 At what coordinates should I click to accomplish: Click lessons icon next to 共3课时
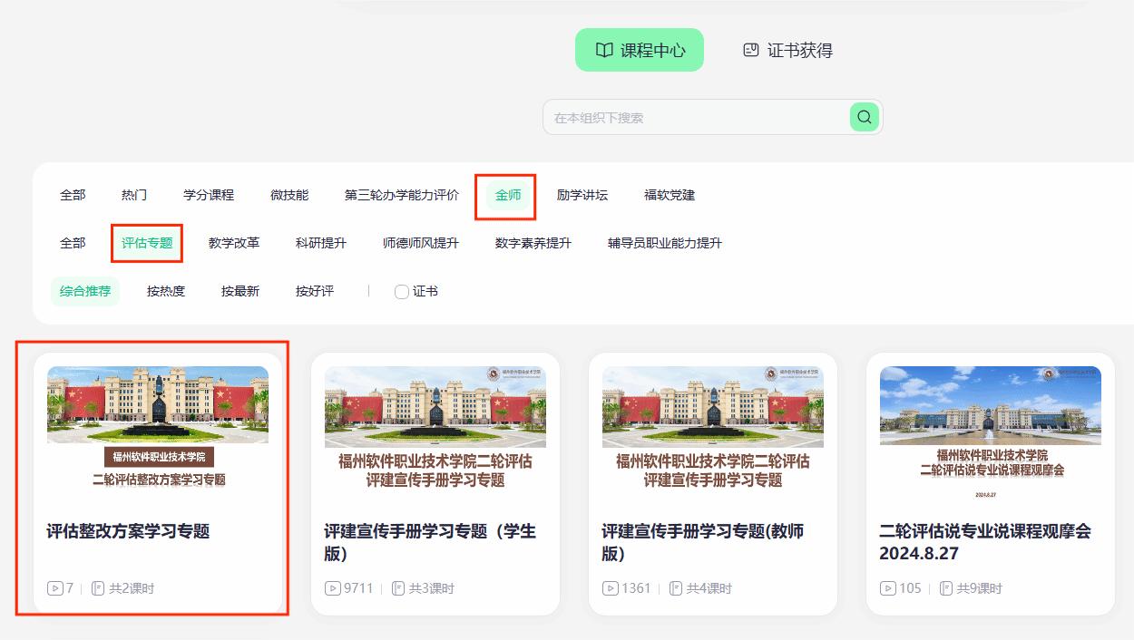pyautogui.click(x=398, y=588)
